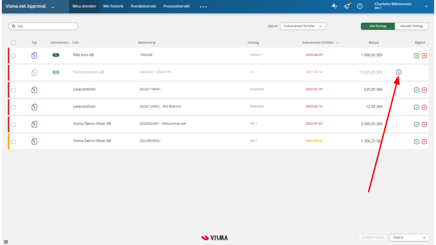
Task: Open document icon for invoice 20220803002
Action: click(34, 142)
